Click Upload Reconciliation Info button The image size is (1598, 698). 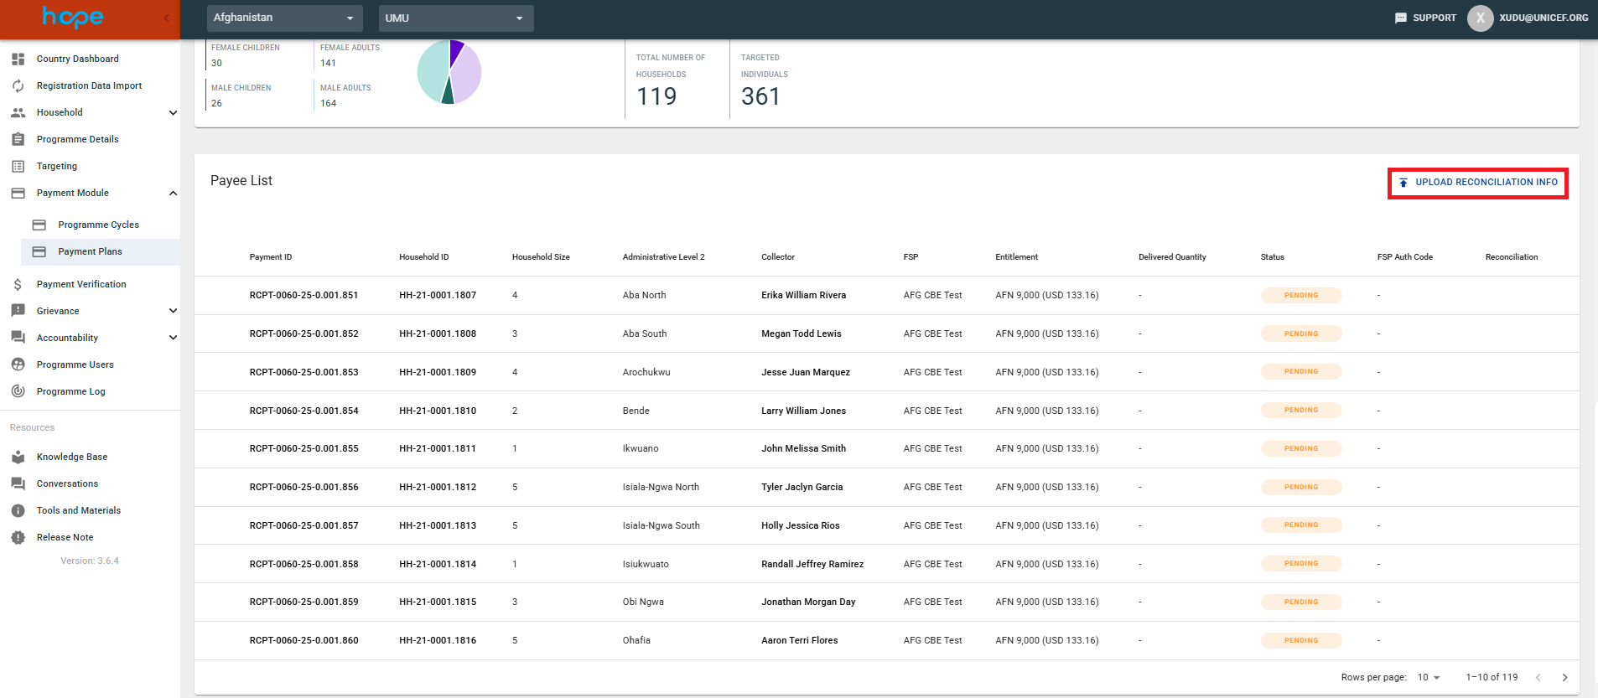coord(1477,182)
